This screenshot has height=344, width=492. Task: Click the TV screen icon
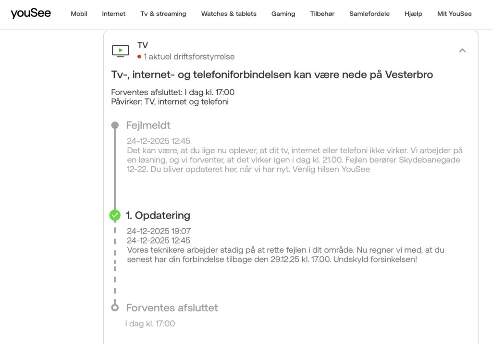click(x=120, y=50)
